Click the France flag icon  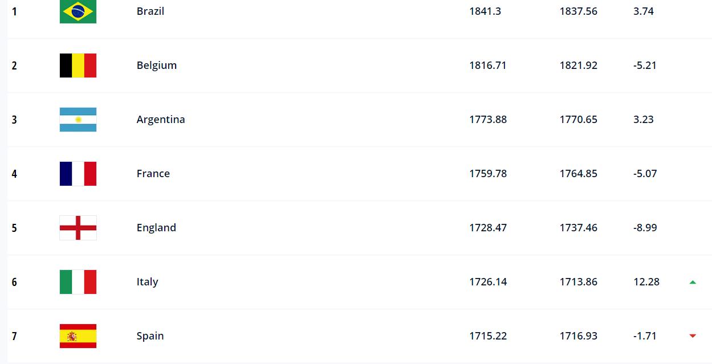pos(78,174)
